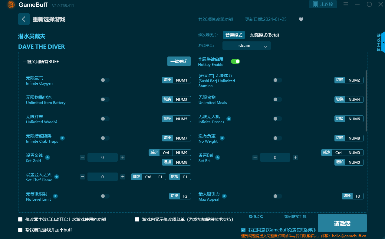385x239 pixels.
Task: Toggle No Weight switch
Action: click(x=278, y=138)
